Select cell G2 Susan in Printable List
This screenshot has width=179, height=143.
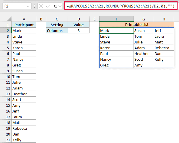click(x=144, y=30)
